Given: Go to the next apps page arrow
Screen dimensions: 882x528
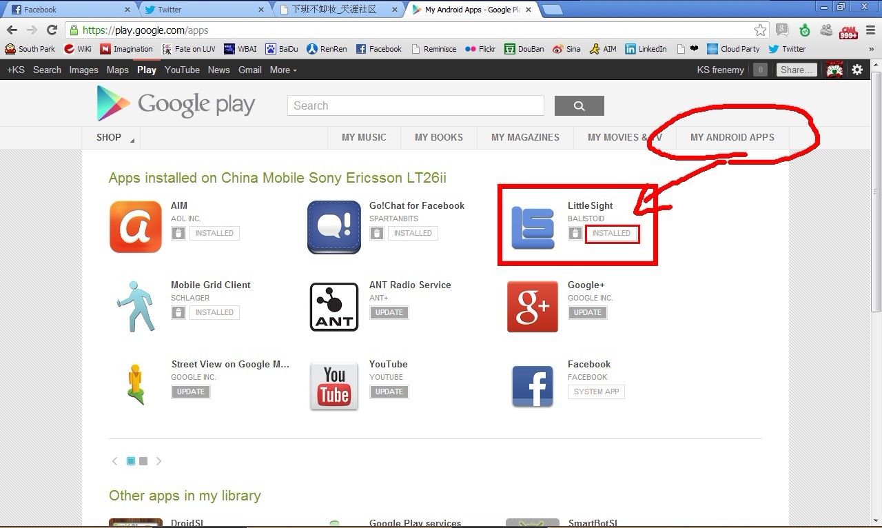Looking at the screenshot, I should 158,461.
